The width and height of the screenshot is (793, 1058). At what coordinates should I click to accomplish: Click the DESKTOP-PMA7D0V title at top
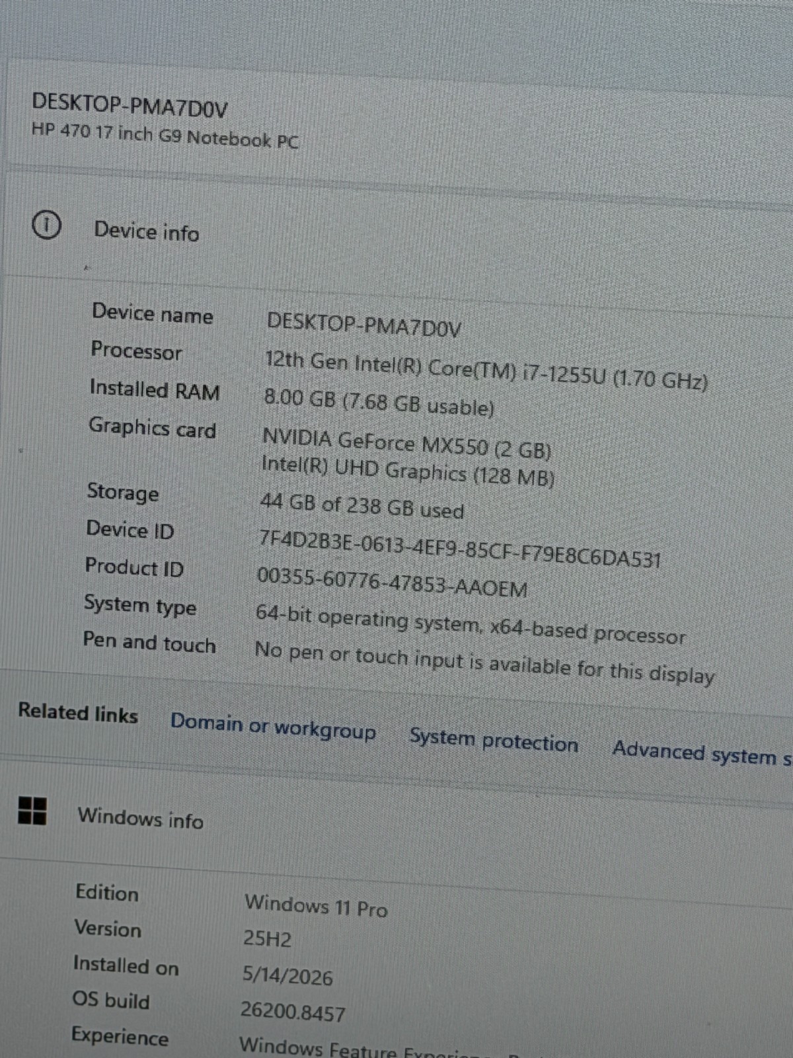point(130,106)
